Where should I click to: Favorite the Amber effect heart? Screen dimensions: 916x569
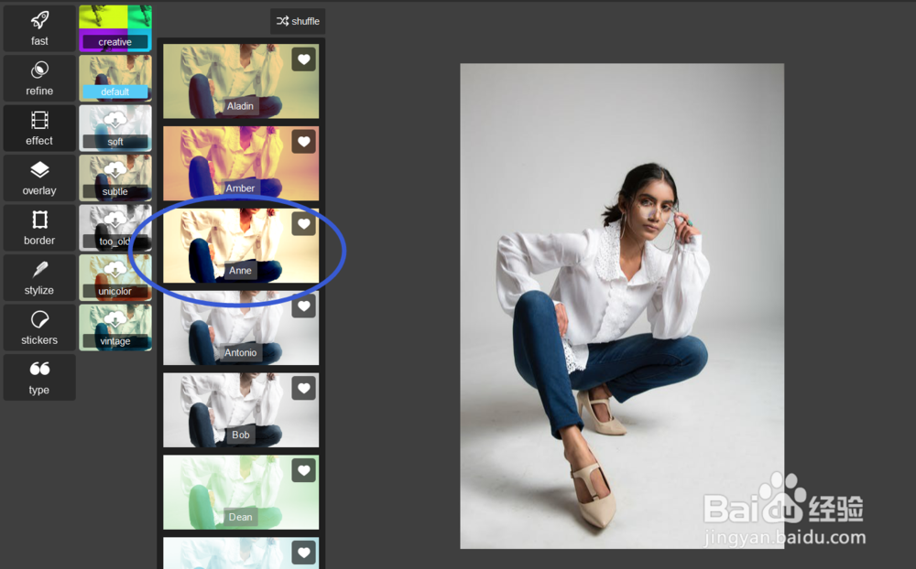tap(304, 141)
